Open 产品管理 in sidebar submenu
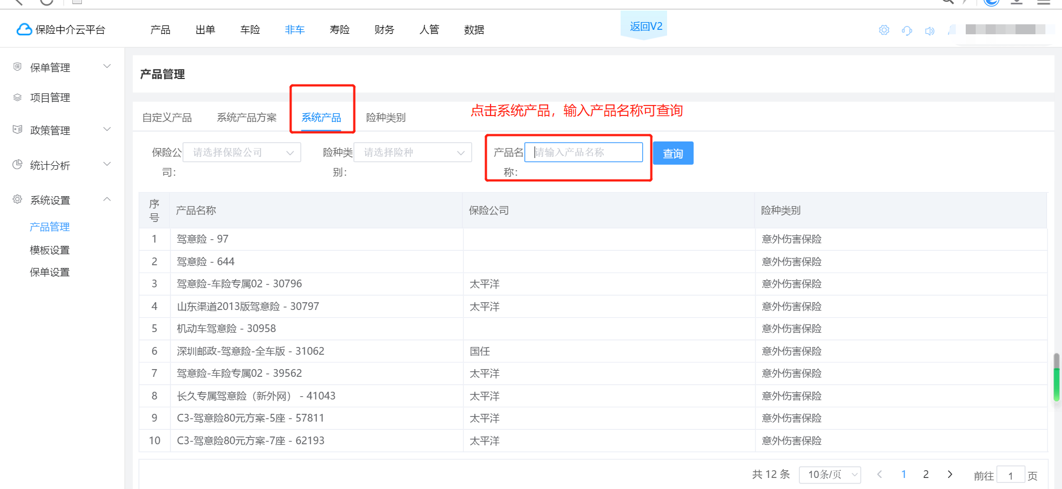The width and height of the screenshot is (1062, 489). [50, 227]
